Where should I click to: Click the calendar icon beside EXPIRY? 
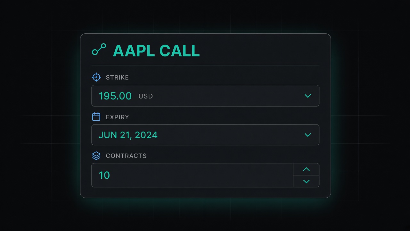[x=96, y=117]
